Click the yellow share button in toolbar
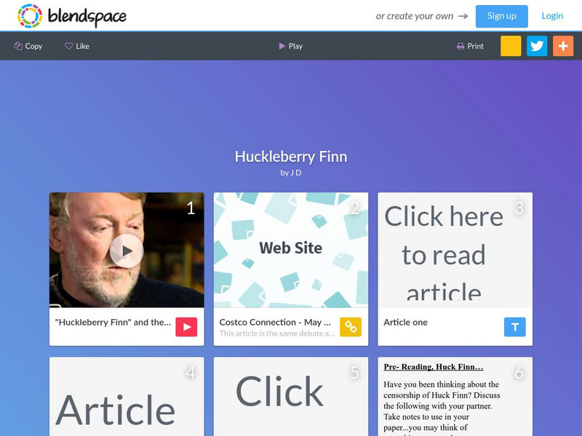Screen dimensions: 582x436 [x=511, y=46]
